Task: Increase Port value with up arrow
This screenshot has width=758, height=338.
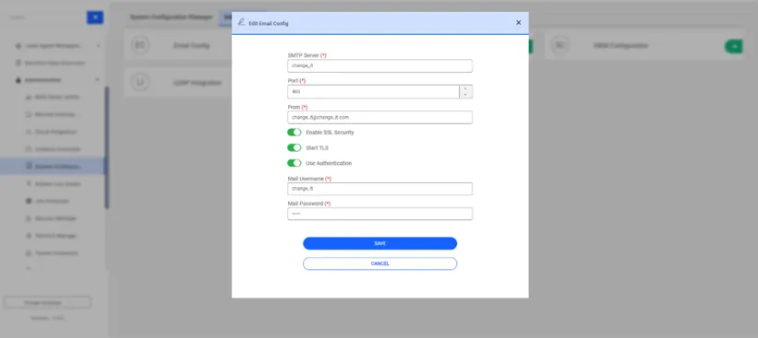Action: [465, 88]
